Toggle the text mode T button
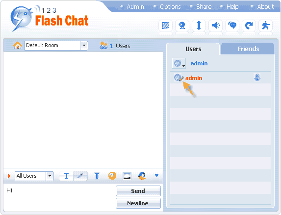The height and width of the screenshot is (215, 281). pyautogui.click(x=66, y=176)
